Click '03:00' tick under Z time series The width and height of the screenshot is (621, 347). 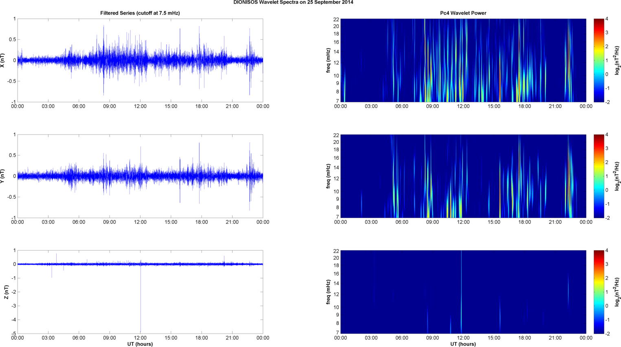(x=48, y=338)
